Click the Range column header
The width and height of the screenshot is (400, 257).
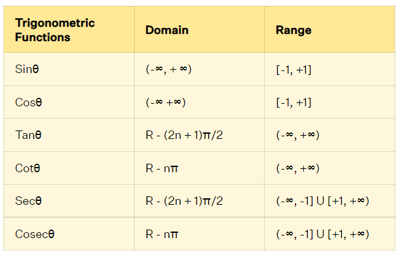click(x=329, y=29)
